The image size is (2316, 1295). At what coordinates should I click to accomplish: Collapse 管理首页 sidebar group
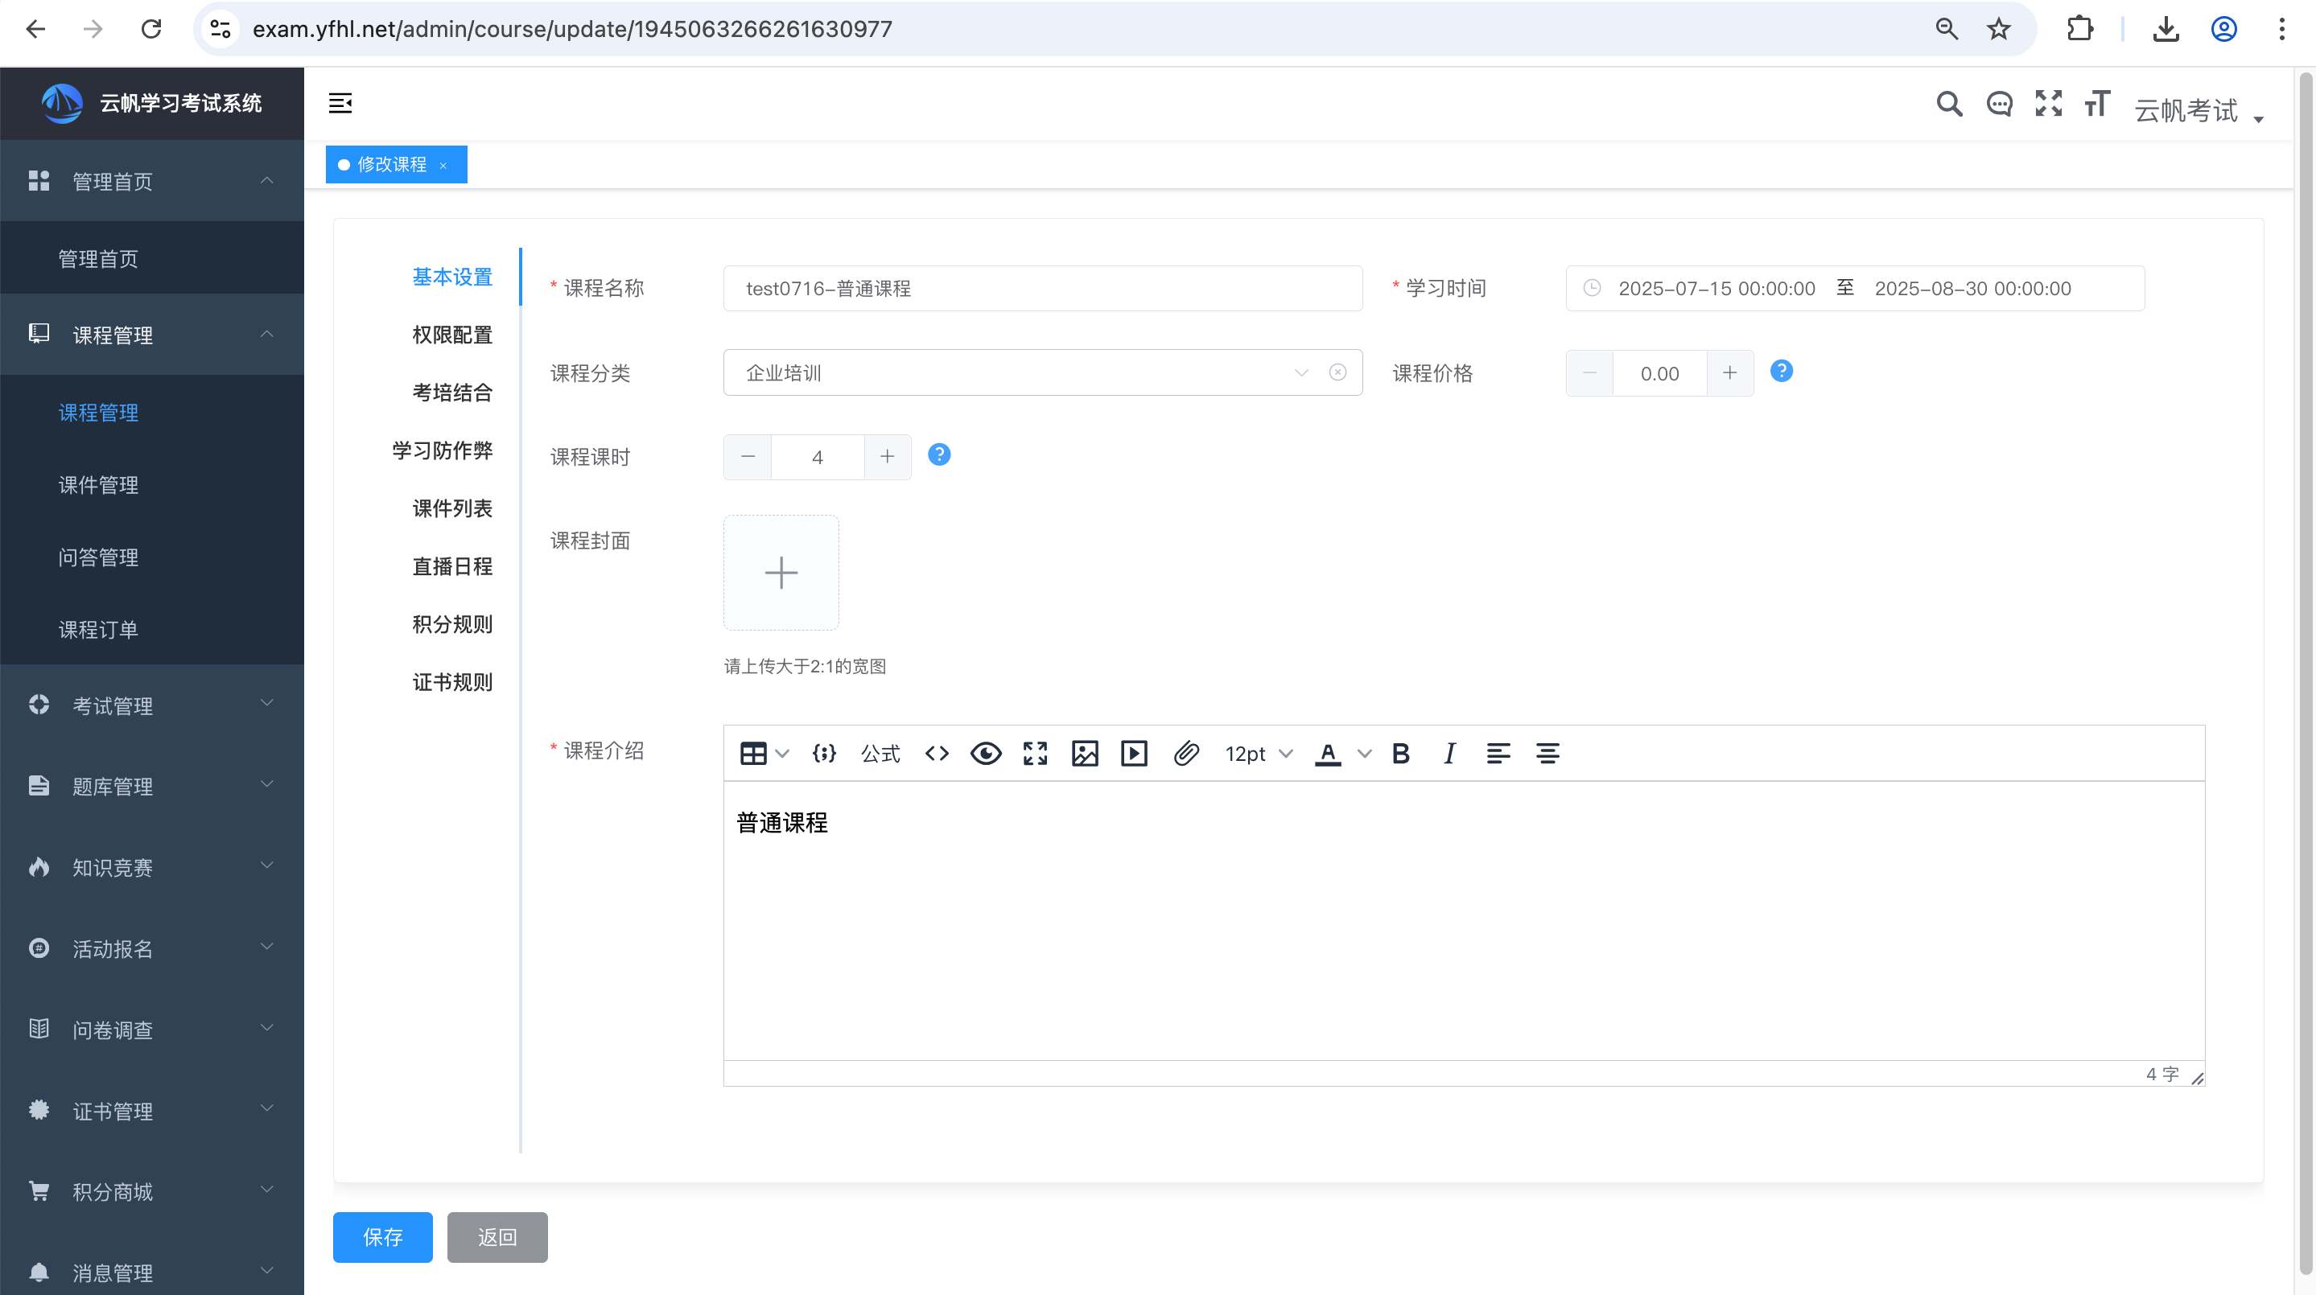(x=152, y=181)
